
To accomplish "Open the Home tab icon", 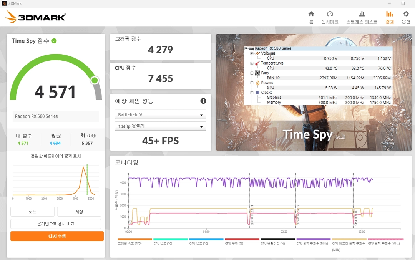I will coord(311,14).
